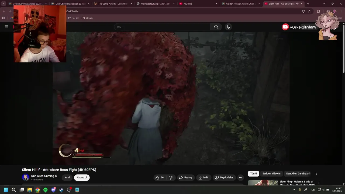Switch the TUR input language
The width and height of the screenshot is (345, 194).
pyautogui.click(x=312, y=190)
